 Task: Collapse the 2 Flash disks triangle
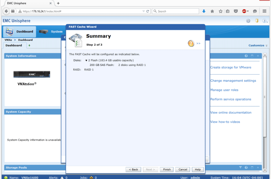pyautogui.click(x=86, y=60)
